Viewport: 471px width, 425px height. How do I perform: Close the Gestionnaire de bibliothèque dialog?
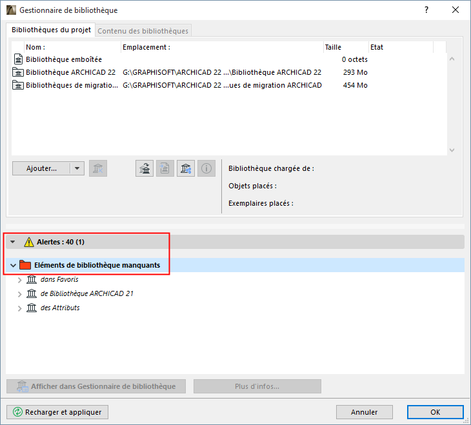pyautogui.click(x=456, y=10)
